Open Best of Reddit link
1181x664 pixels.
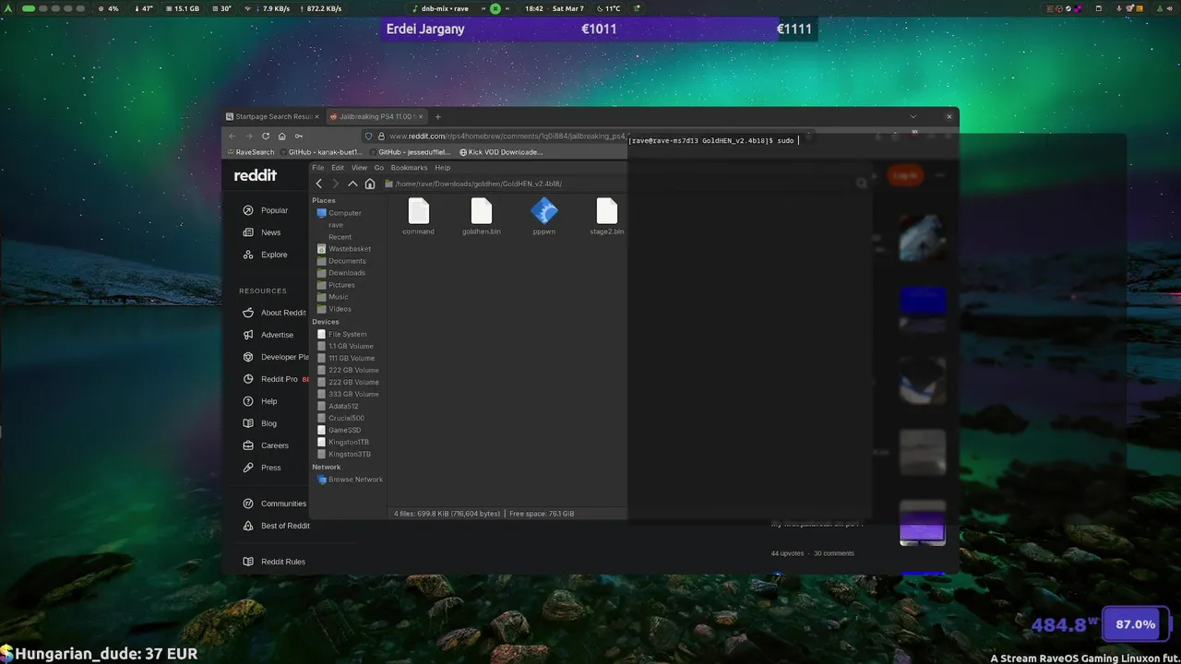pyautogui.click(x=277, y=526)
